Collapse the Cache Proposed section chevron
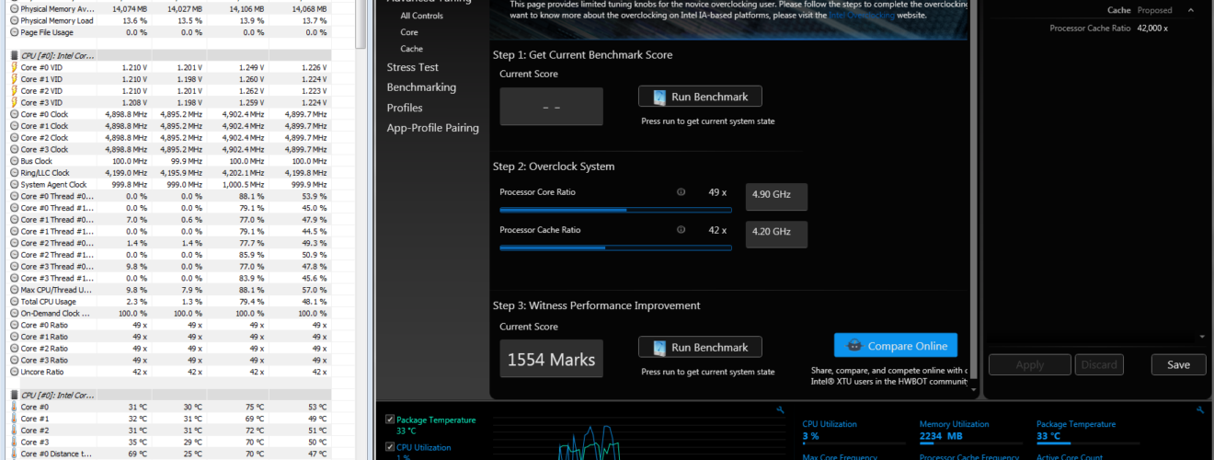 pyautogui.click(x=1193, y=10)
